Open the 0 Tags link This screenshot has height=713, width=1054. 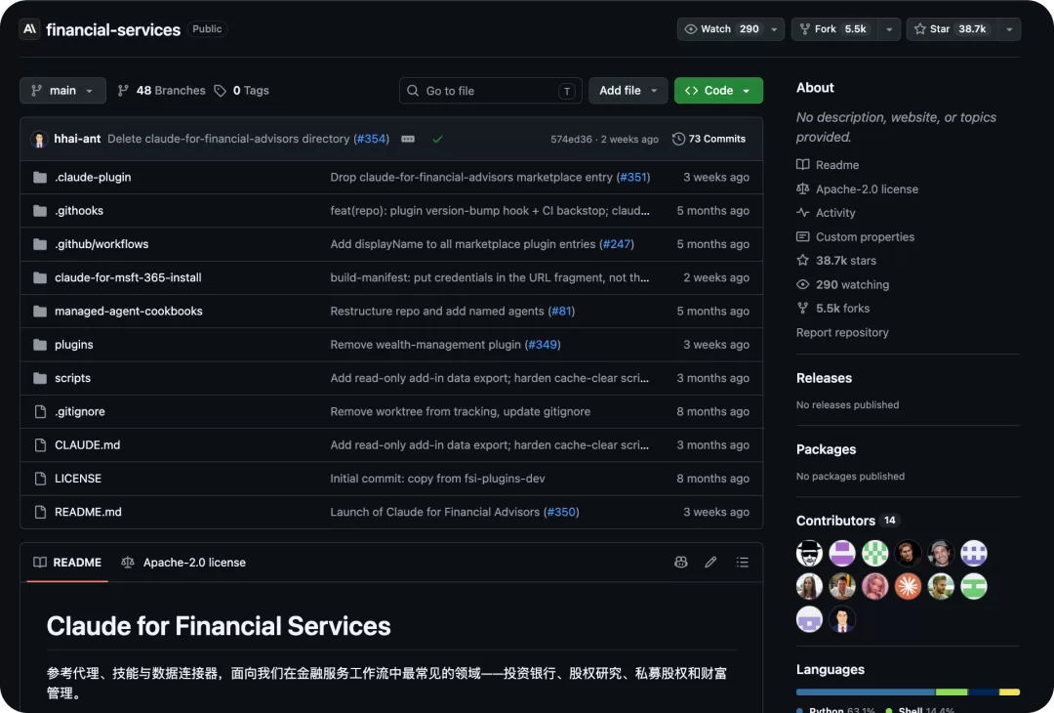(241, 91)
